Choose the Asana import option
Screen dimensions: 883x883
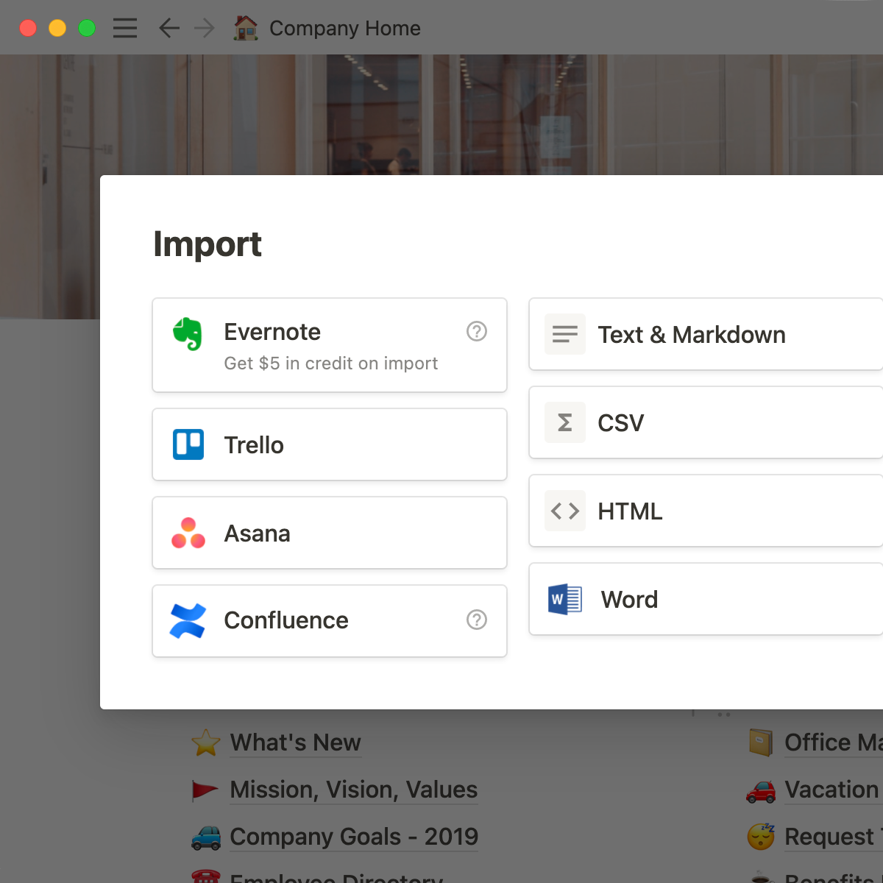(x=330, y=533)
